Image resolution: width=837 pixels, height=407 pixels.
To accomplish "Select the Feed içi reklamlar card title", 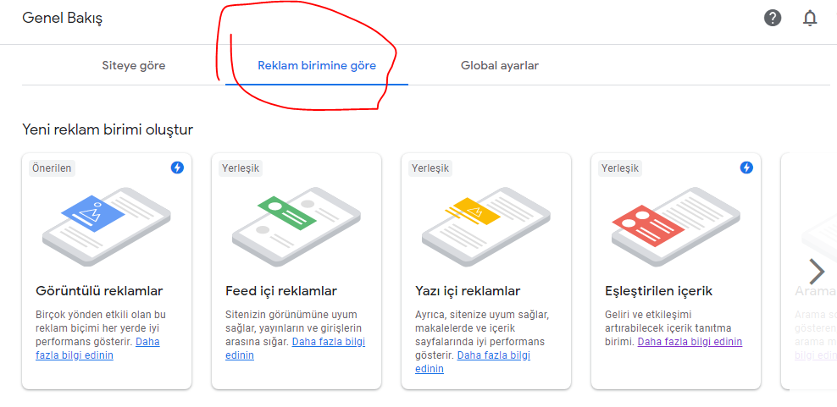I will click(281, 291).
